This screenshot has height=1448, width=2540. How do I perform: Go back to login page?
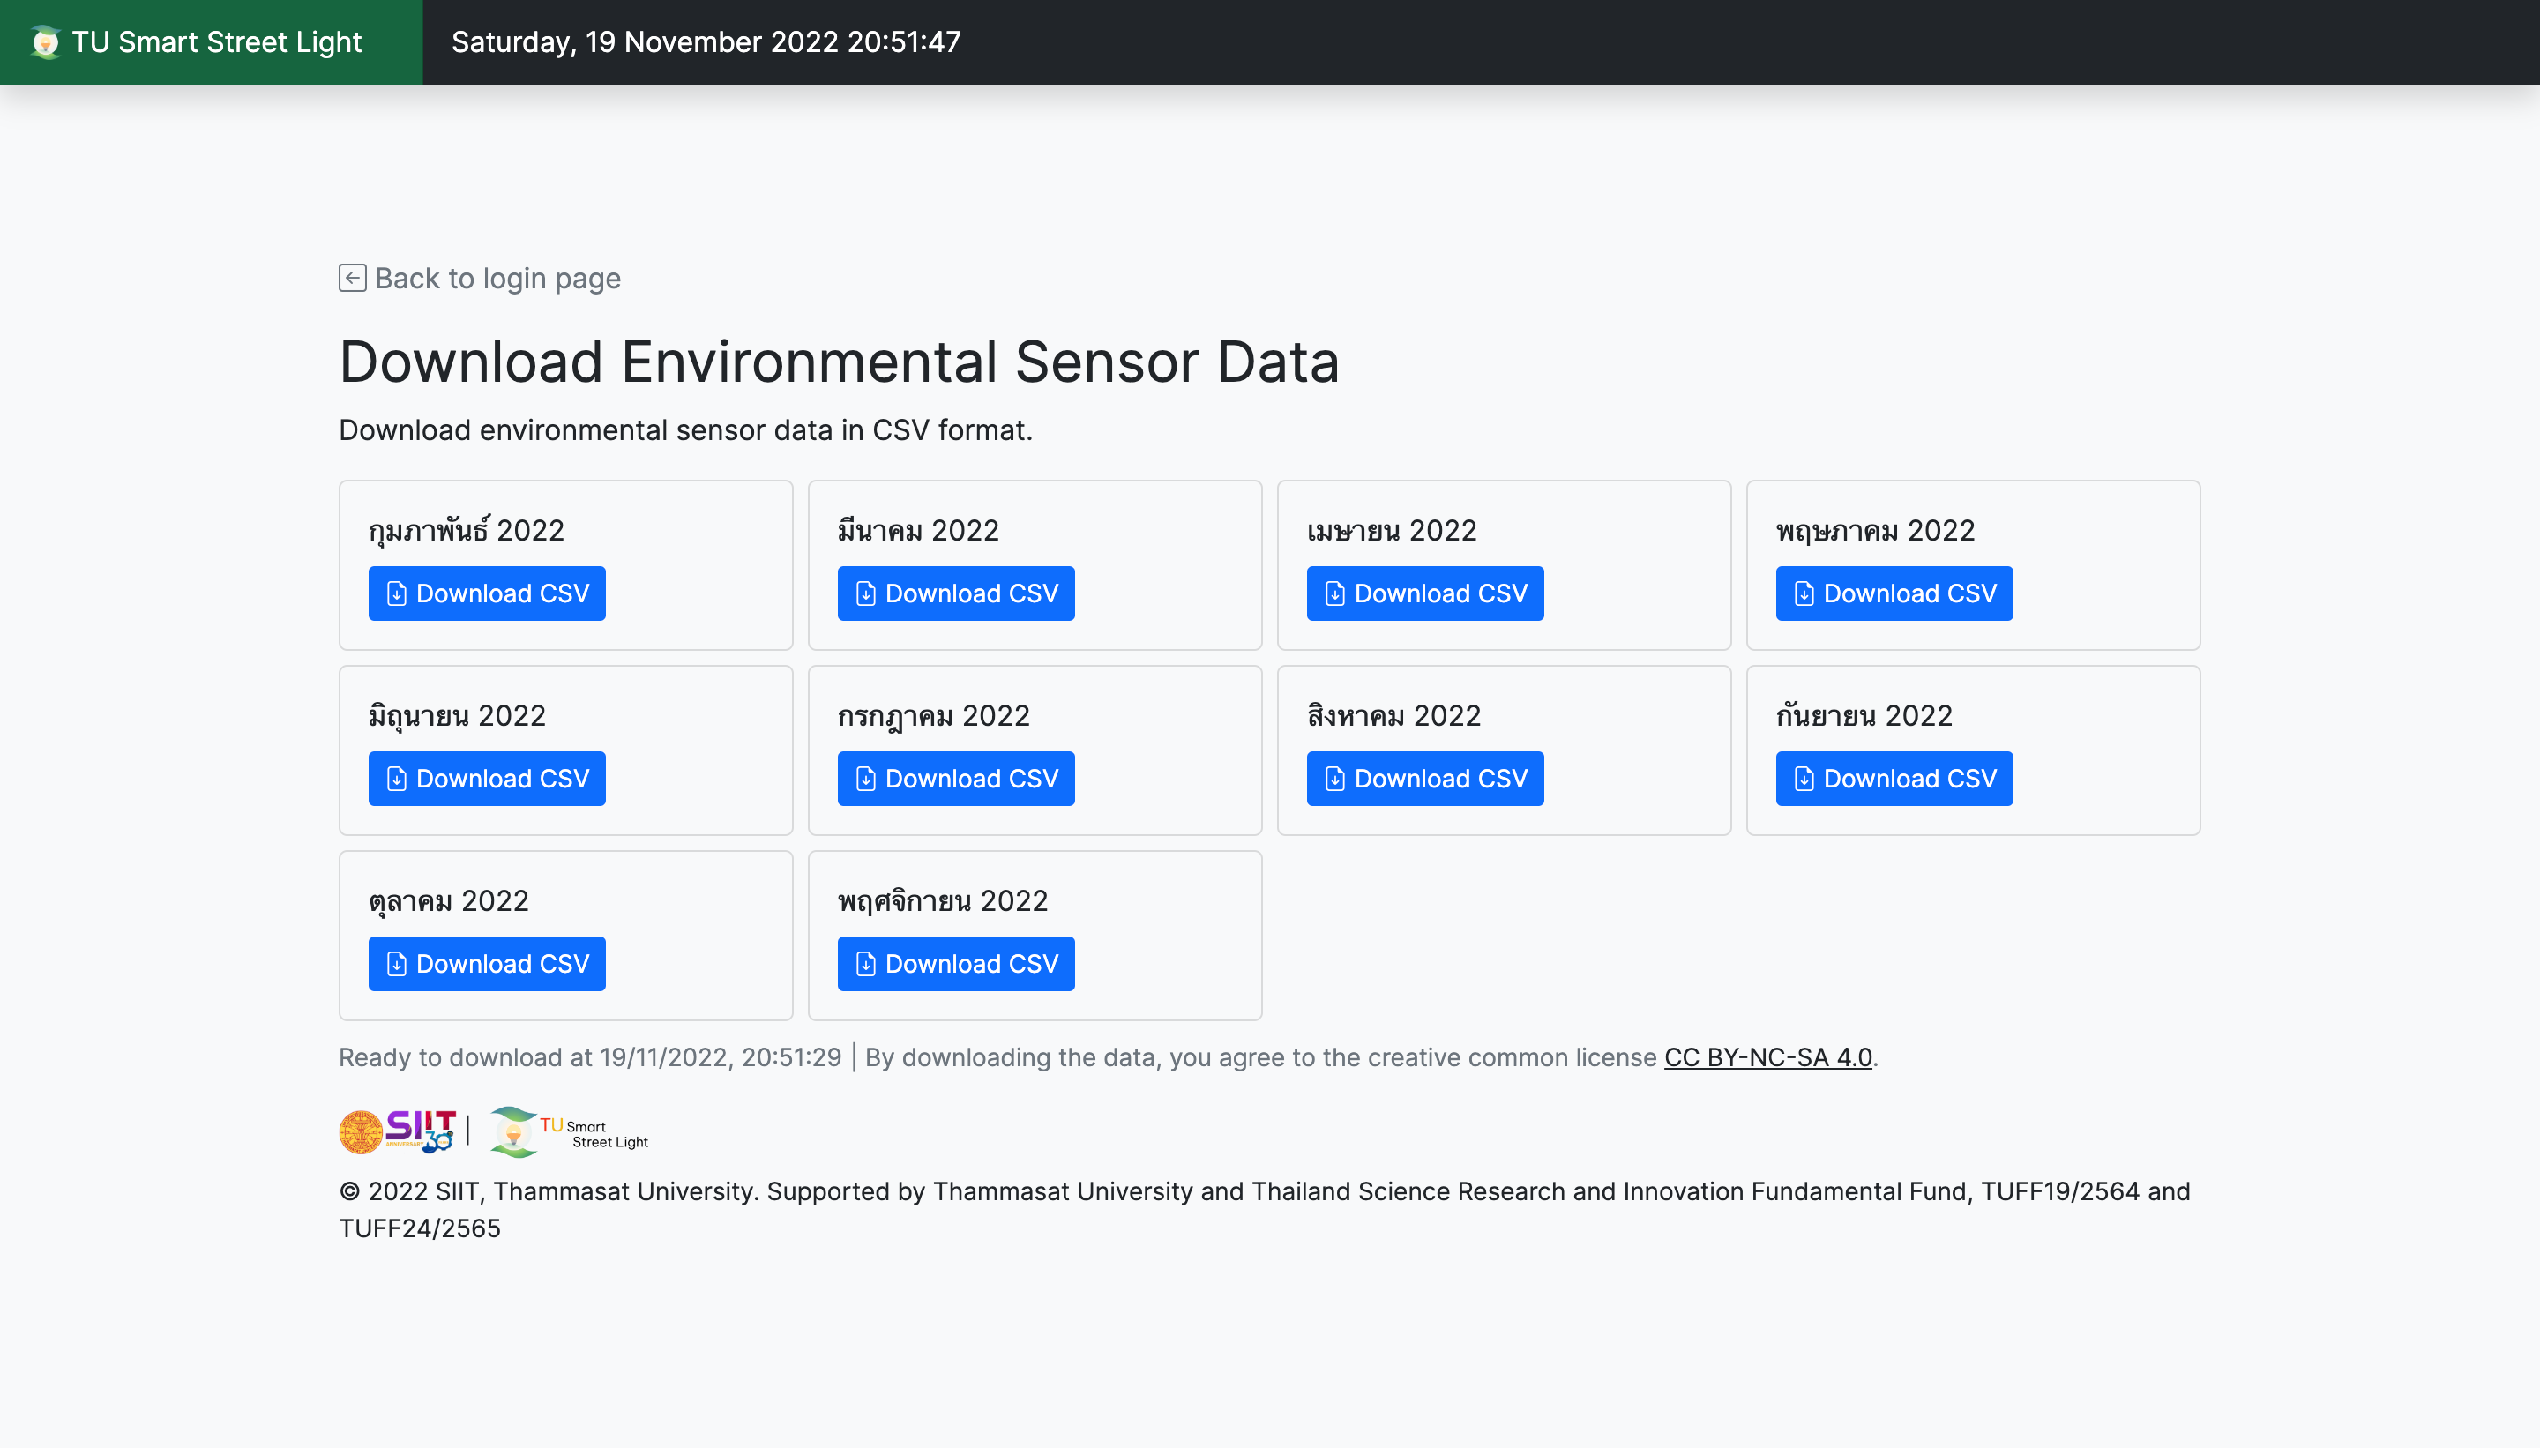497,279
